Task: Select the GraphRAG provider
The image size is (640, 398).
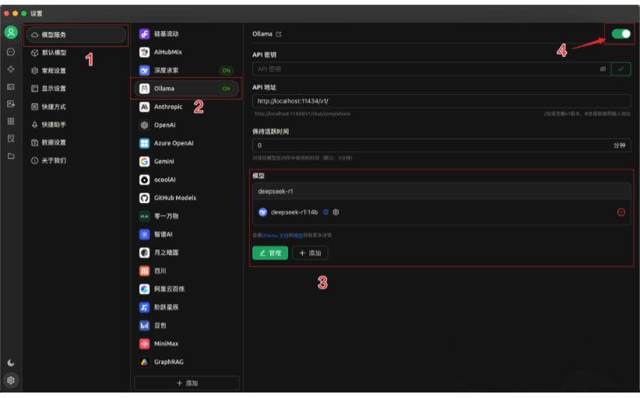Action: pos(186,361)
